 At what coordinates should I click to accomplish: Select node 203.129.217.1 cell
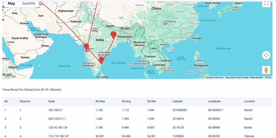pyautogui.click(x=57, y=119)
